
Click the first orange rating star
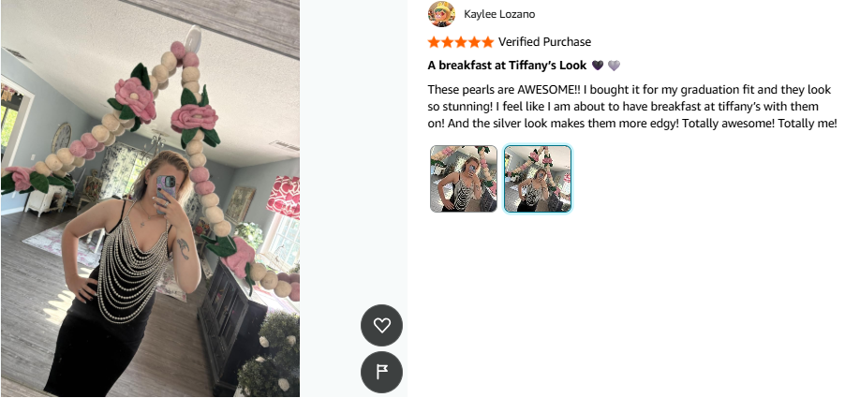pyautogui.click(x=435, y=42)
